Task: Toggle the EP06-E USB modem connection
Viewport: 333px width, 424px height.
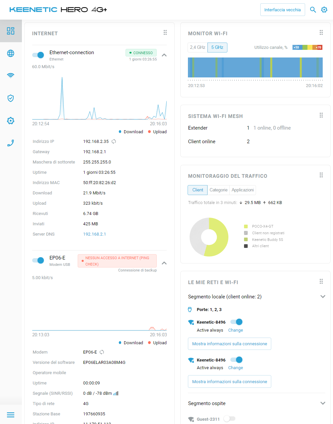Action: 38,261
